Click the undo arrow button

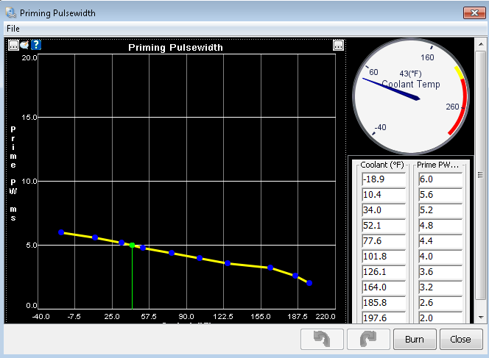pos(323,340)
